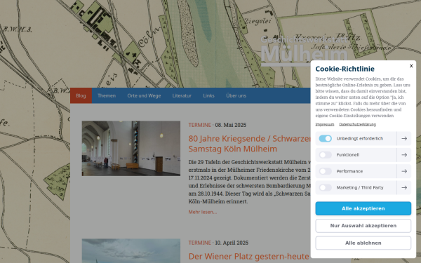
Task: Follow the Mehr lesen... link
Action: pyautogui.click(x=203, y=212)
